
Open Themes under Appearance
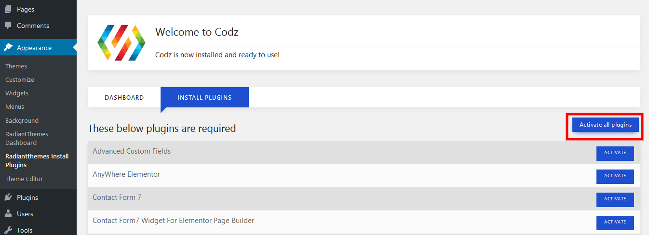click(x=16, y=66)
